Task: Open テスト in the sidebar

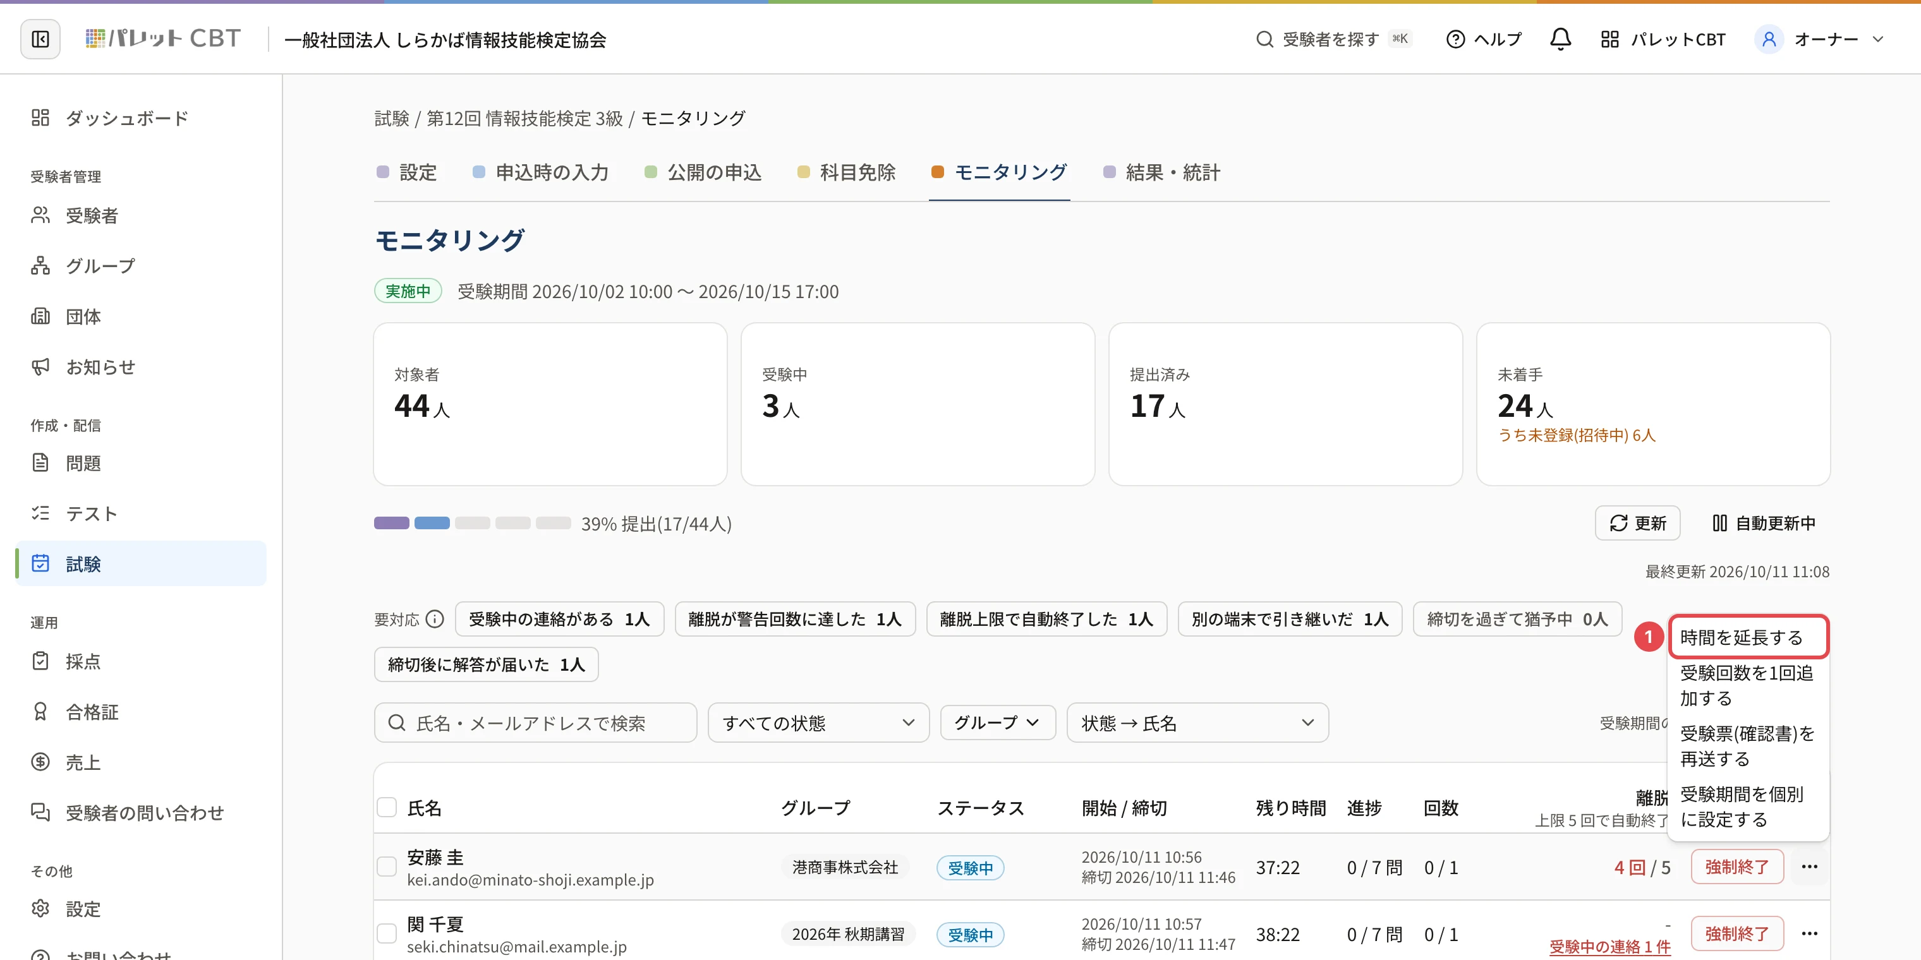Action: click(x=141, y=513)
